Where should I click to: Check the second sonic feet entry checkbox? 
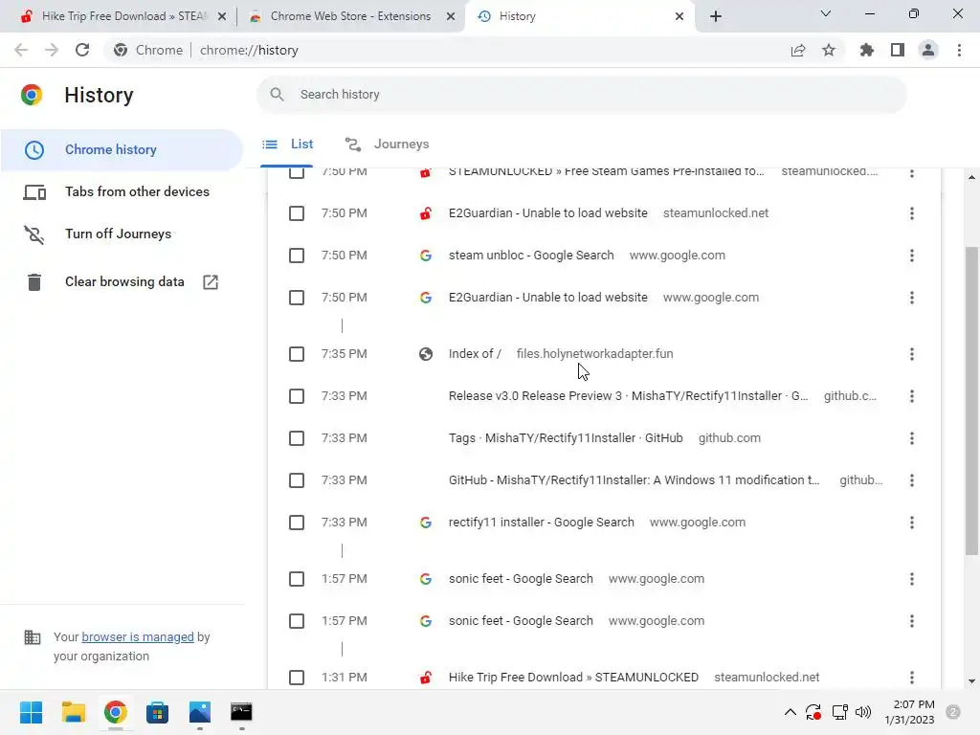(x=297, y=621)
